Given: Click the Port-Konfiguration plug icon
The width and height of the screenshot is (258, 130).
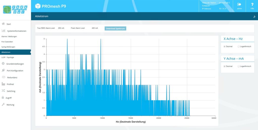Looking at the screenshot, I should (3, 71).
